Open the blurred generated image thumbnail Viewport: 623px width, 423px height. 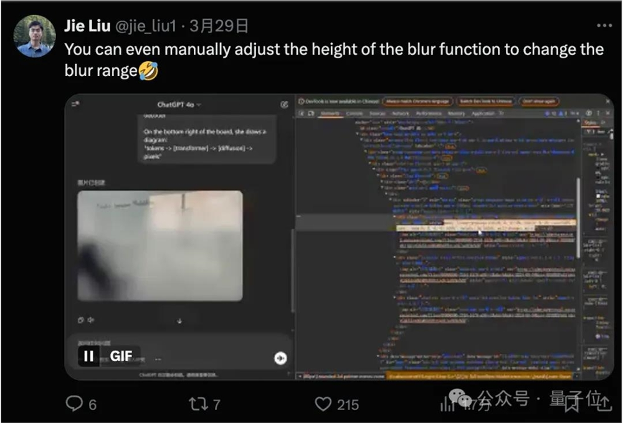pyautogui.click(x=159, y=246)
